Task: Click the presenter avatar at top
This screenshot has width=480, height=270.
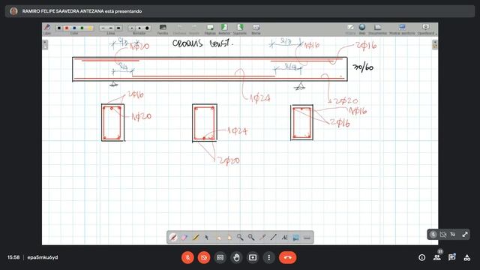Action: click(13, 11)
